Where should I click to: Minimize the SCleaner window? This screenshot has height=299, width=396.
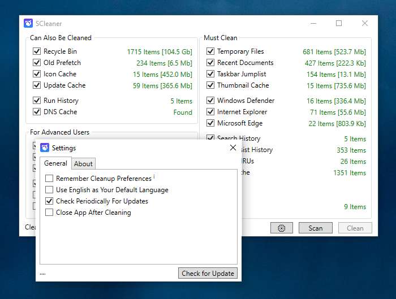pos(313,23)
